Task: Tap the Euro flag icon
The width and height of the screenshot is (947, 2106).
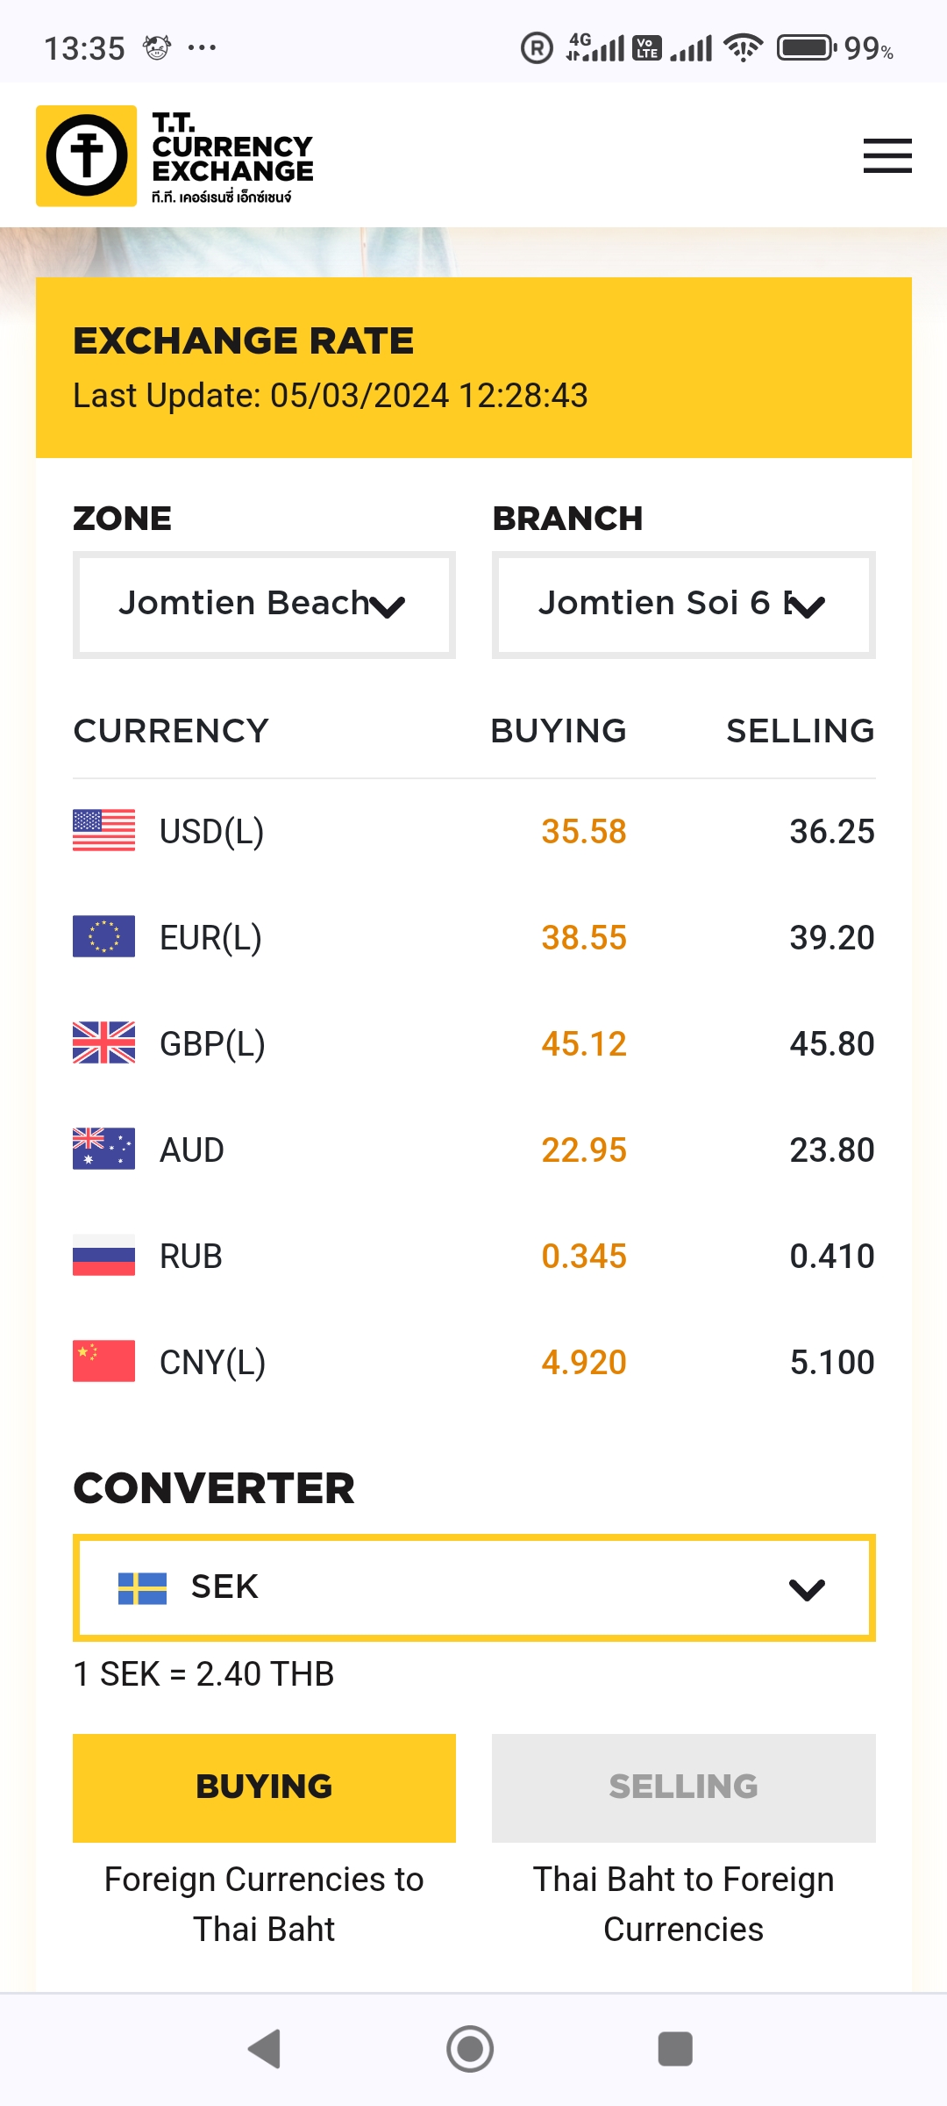Action: coord(103,936)
